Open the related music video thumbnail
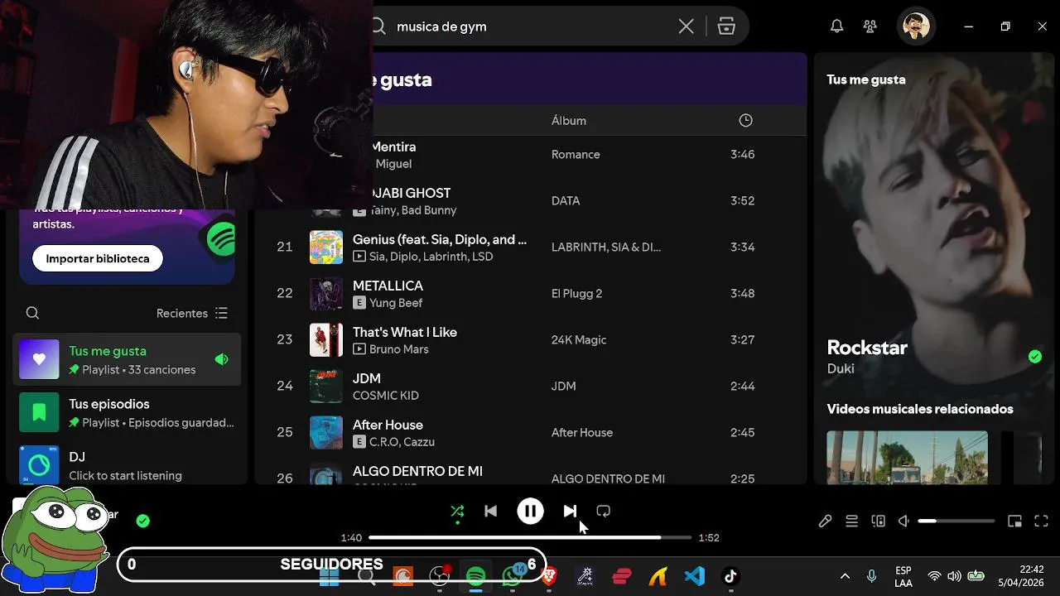The height and width of the screenshot is (596, 1060). (x=907, y=457)
